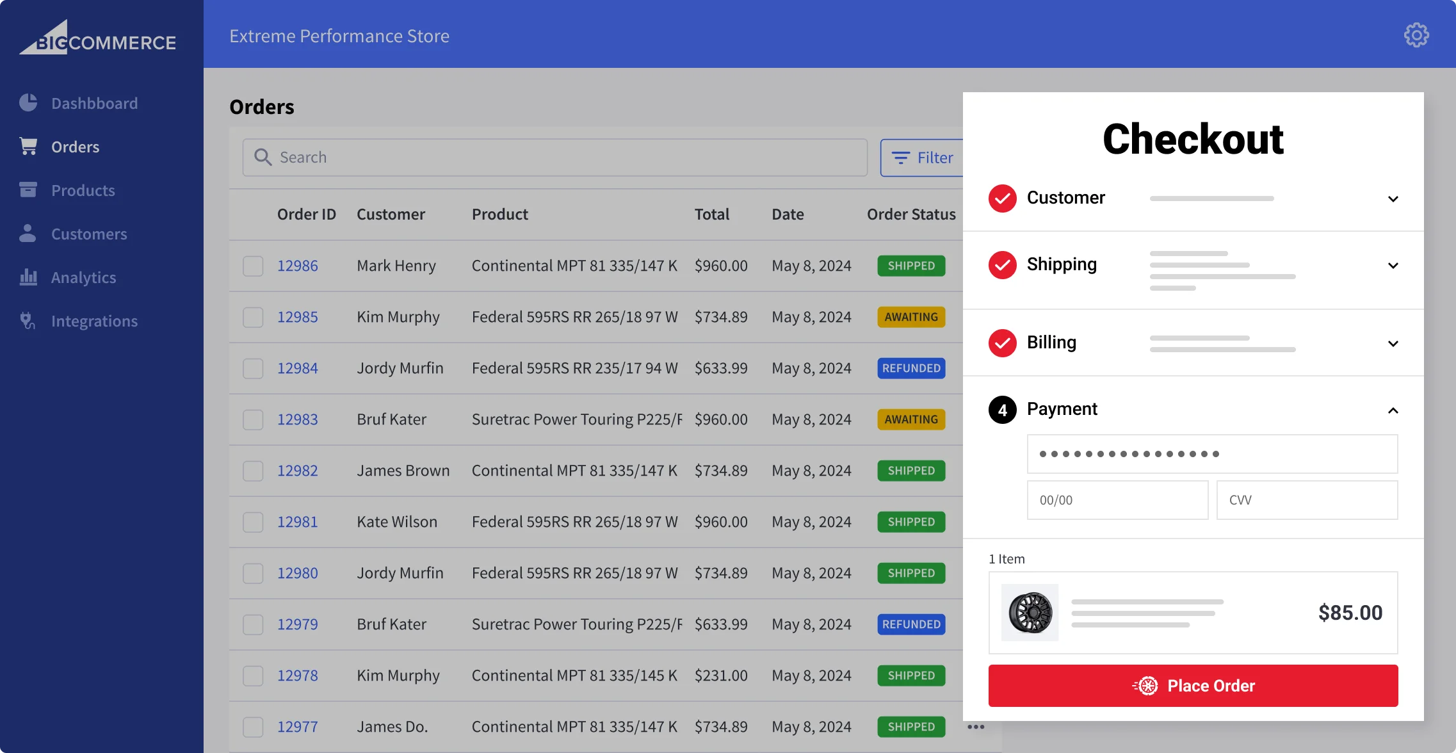Go to Analytics in sidebar
The image size is (1456, 753).
pos(83,277)
